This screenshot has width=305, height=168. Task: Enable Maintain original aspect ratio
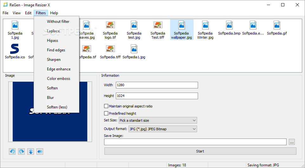click(x=106, y=106)
